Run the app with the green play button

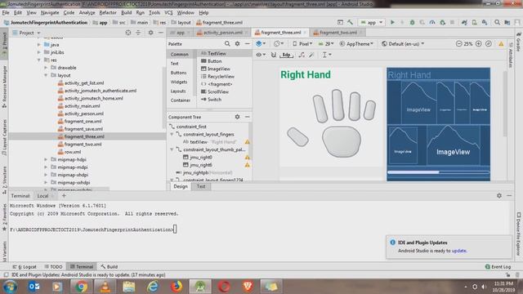(392, 22)
